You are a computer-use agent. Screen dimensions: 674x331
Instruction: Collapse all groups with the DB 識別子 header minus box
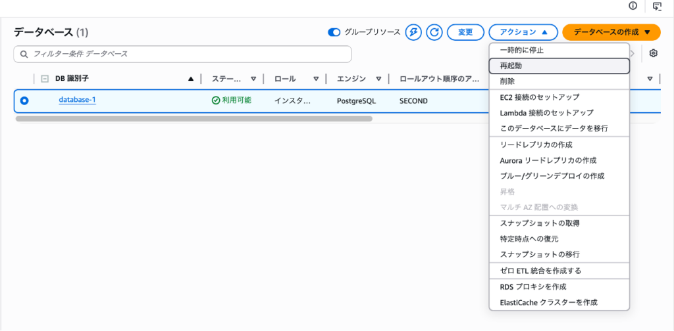(x=45, y=79)
